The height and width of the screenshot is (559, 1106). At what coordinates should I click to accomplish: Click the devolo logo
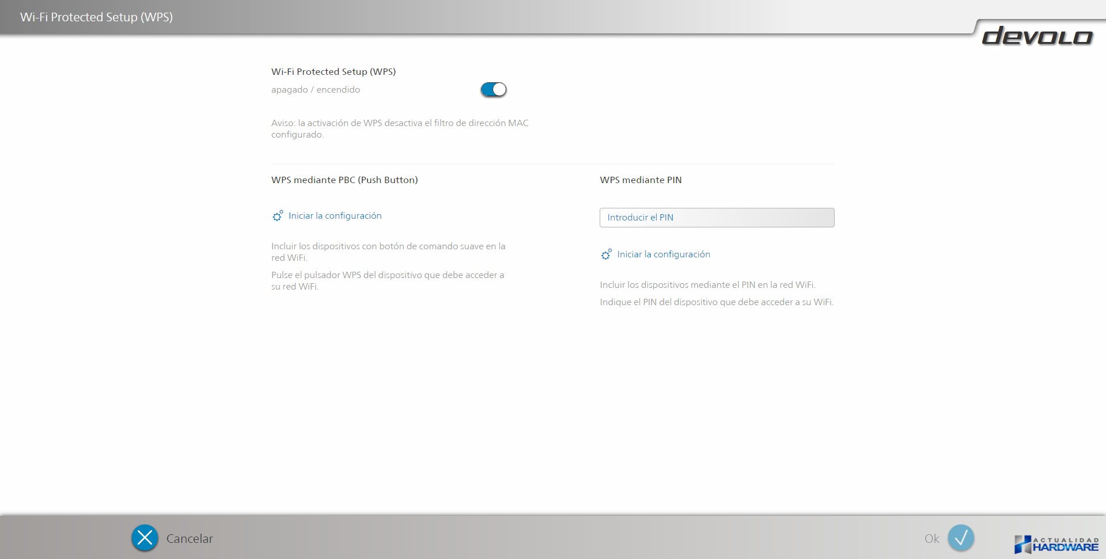pyautogui.click(x=1037, y=36)
